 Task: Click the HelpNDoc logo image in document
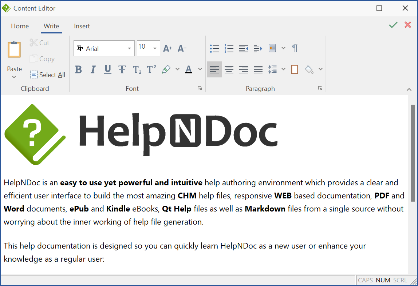141,134
